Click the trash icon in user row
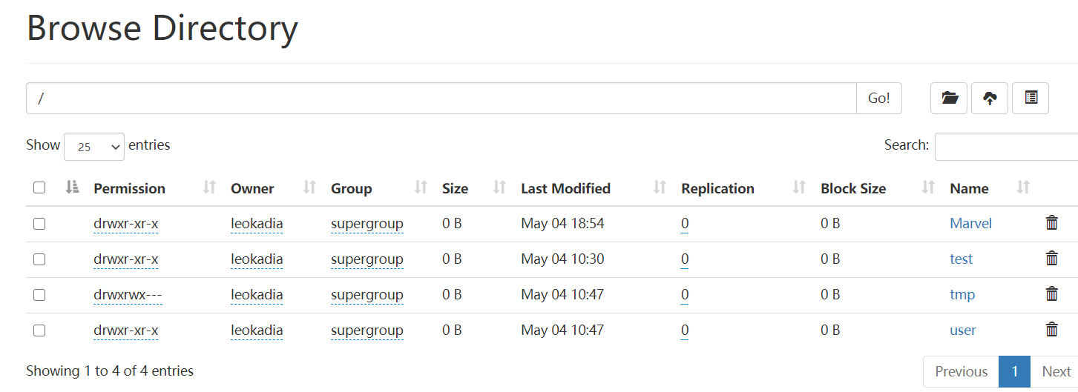This screenshot has height=392, width=1078. (x=1051, y=330)
